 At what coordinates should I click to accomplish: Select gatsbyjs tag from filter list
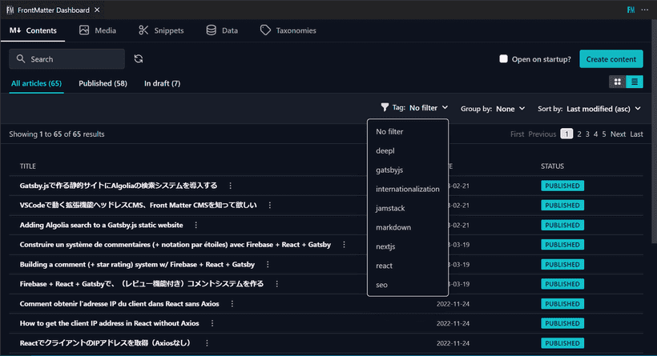coord(391,170)
